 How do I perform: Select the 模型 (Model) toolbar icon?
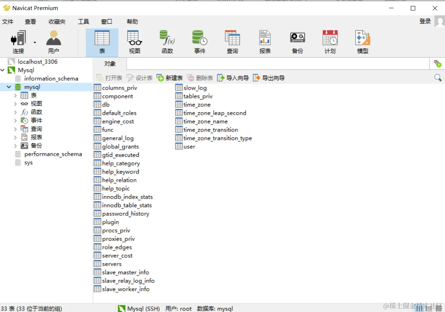(363, 42)
